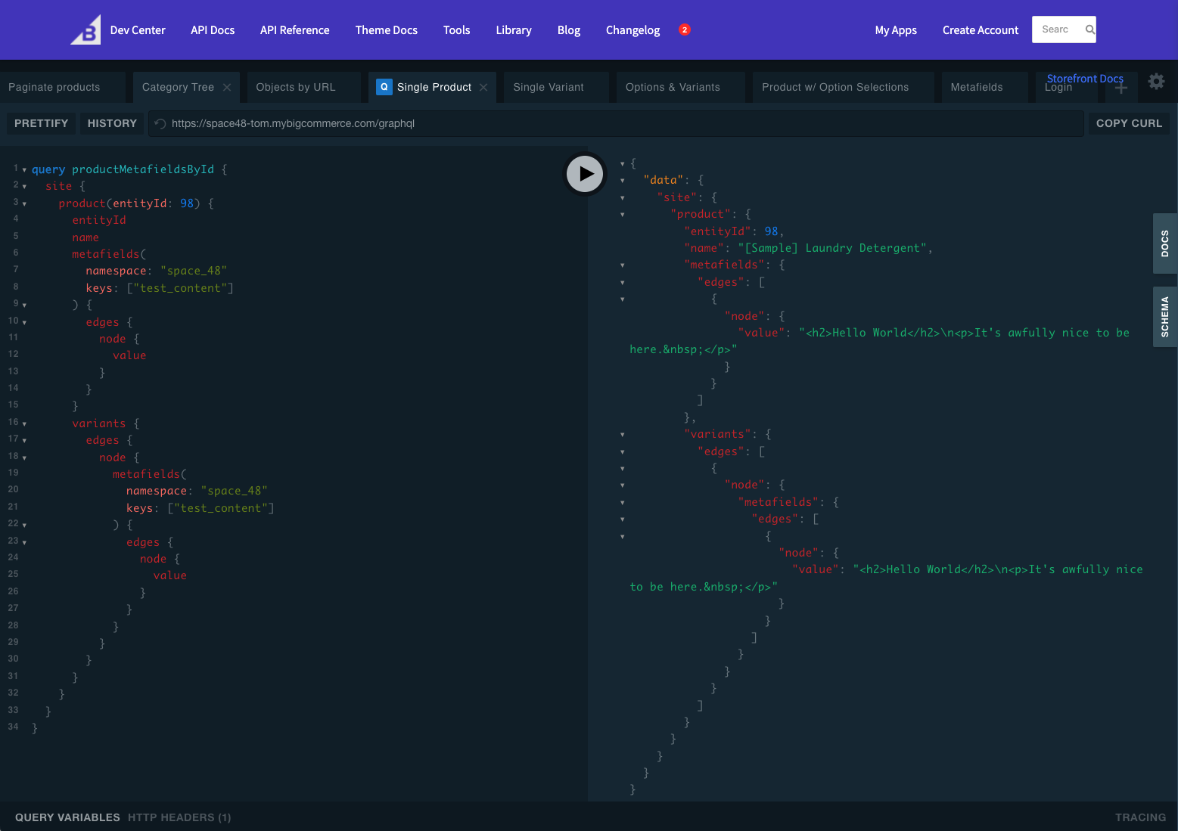1178x831 pixels.
Task: Collapse the variants block at line 16
Action: click(24, 424)
